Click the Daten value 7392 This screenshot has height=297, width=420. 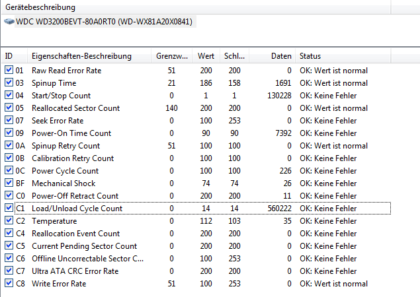coord(283,133)
